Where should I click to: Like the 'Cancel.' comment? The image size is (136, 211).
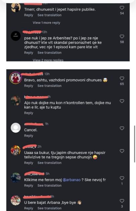click(x=122, y=128)
